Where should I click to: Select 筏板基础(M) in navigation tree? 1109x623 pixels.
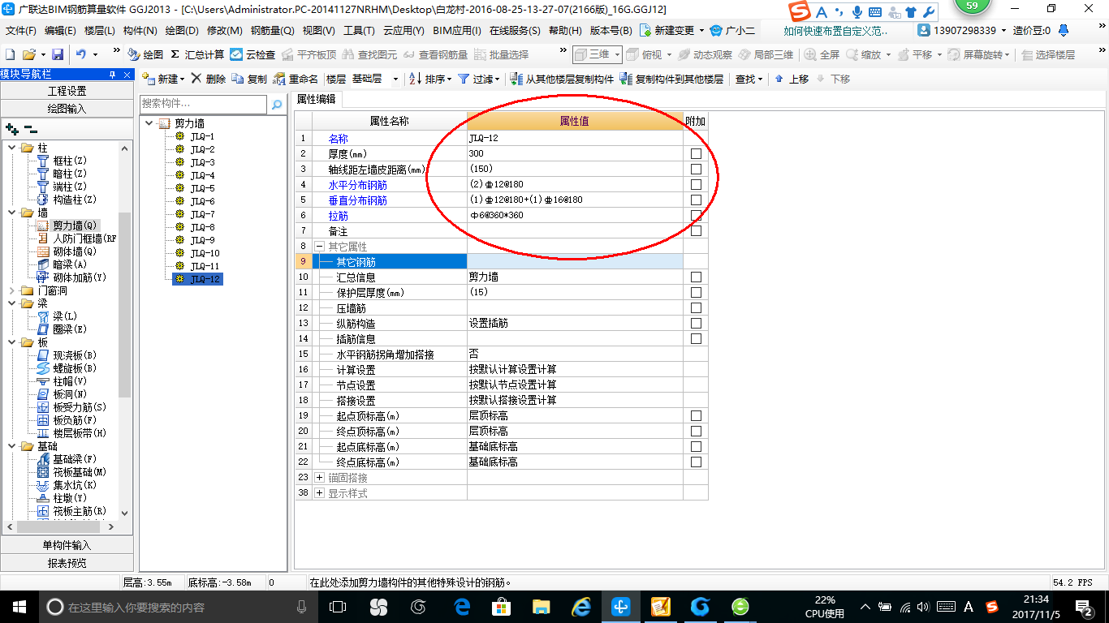tap(72, 472)
